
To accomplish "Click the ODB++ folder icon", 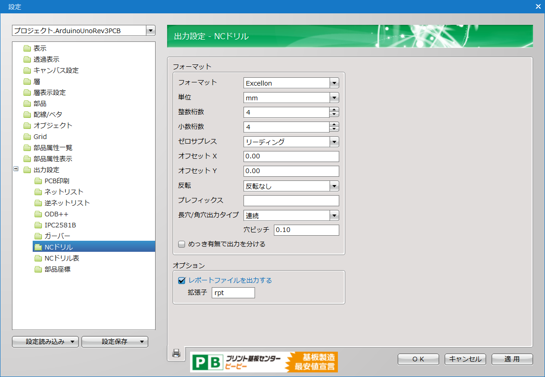I will (38, 214).
